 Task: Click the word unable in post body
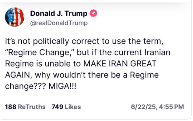58,63
